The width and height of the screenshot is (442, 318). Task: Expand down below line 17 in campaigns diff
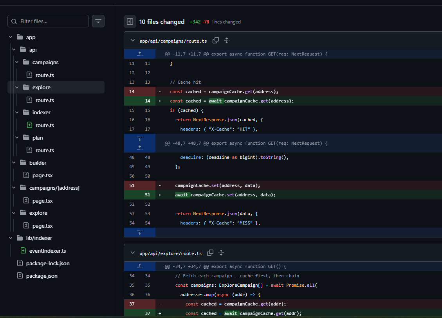139,139
